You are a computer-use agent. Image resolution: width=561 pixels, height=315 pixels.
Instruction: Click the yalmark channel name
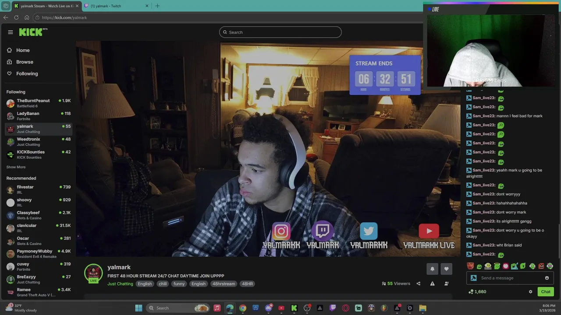coord(119,267)
